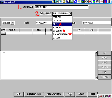Image resolution: width=112 pixels, height=98 pixels.
Task: Click the top button above 插入行 on right panel
Action: pos(105,53)
